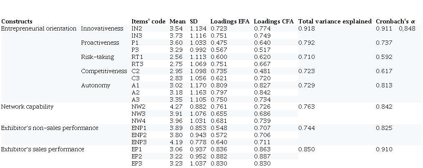Click the SD column header
This screenshot has height=168, width=423.
tap(194, 21)
